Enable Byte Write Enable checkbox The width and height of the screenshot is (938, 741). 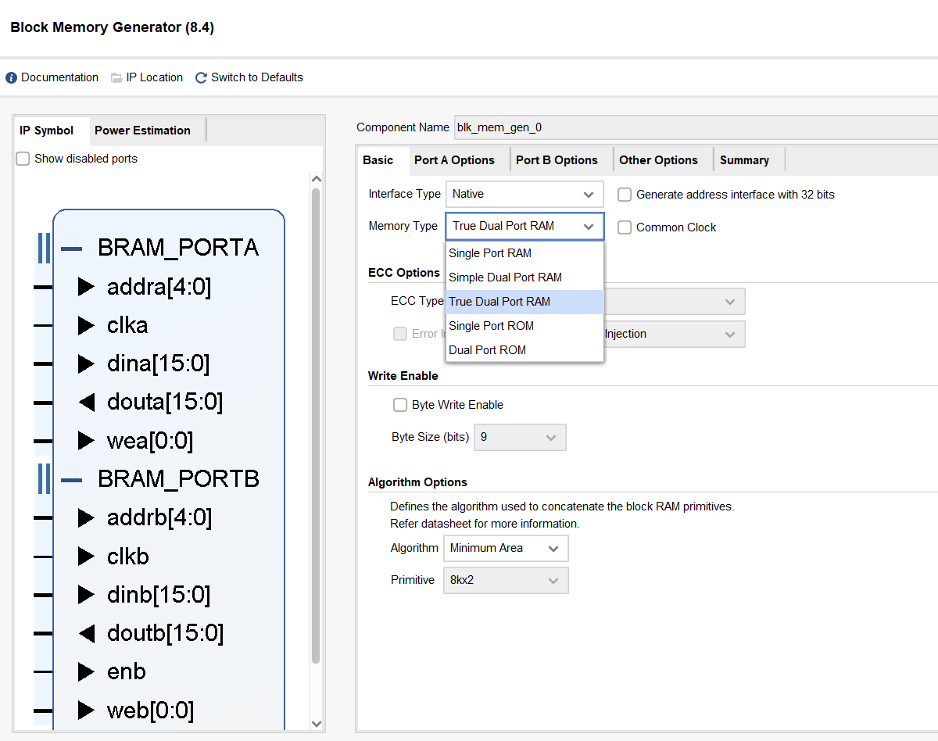coord(400,405)
